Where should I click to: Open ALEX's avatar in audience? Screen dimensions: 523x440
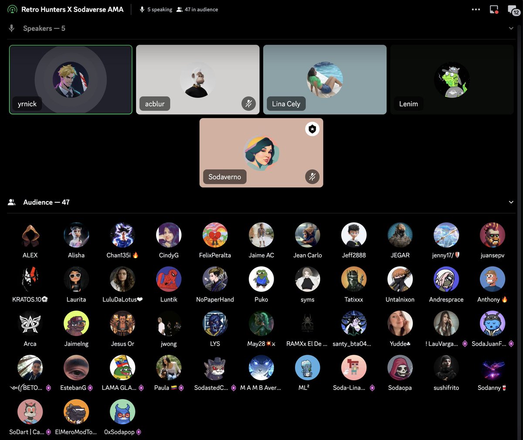click(x=30, y=235)
